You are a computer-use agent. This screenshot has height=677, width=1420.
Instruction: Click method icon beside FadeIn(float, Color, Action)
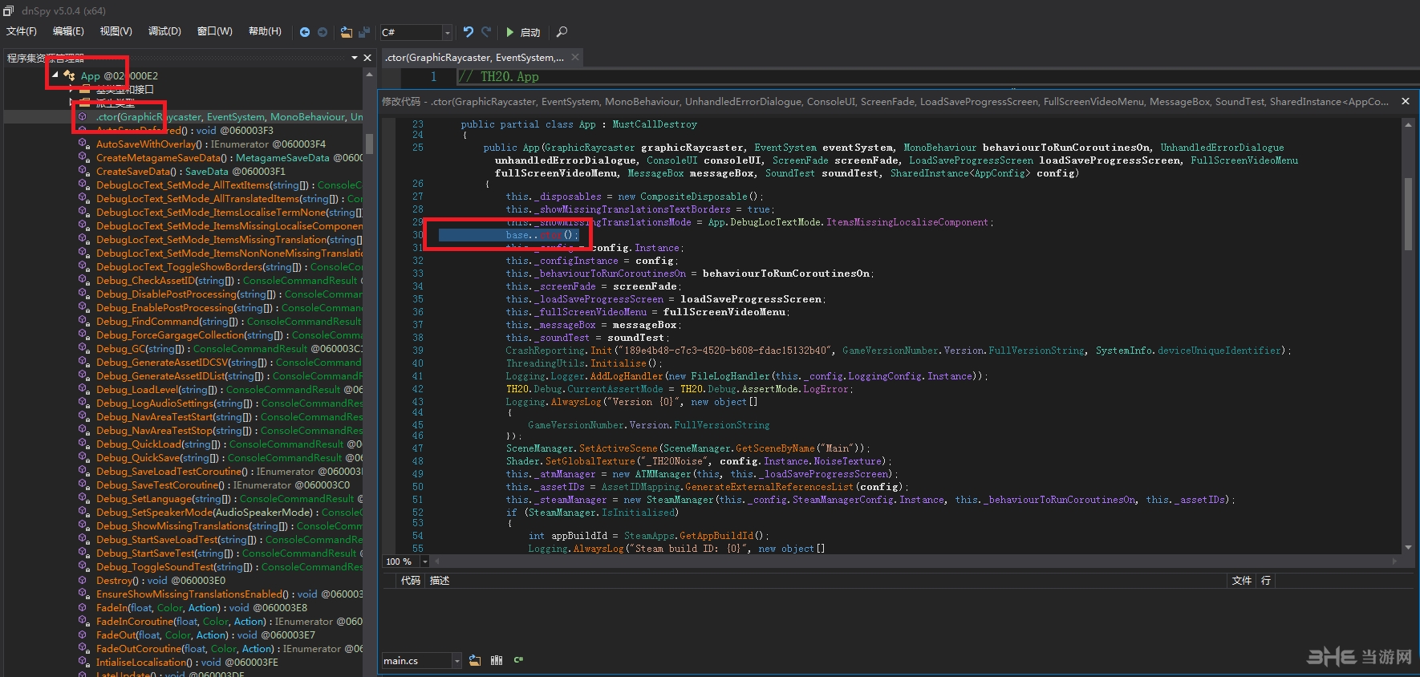pos(84,607)
